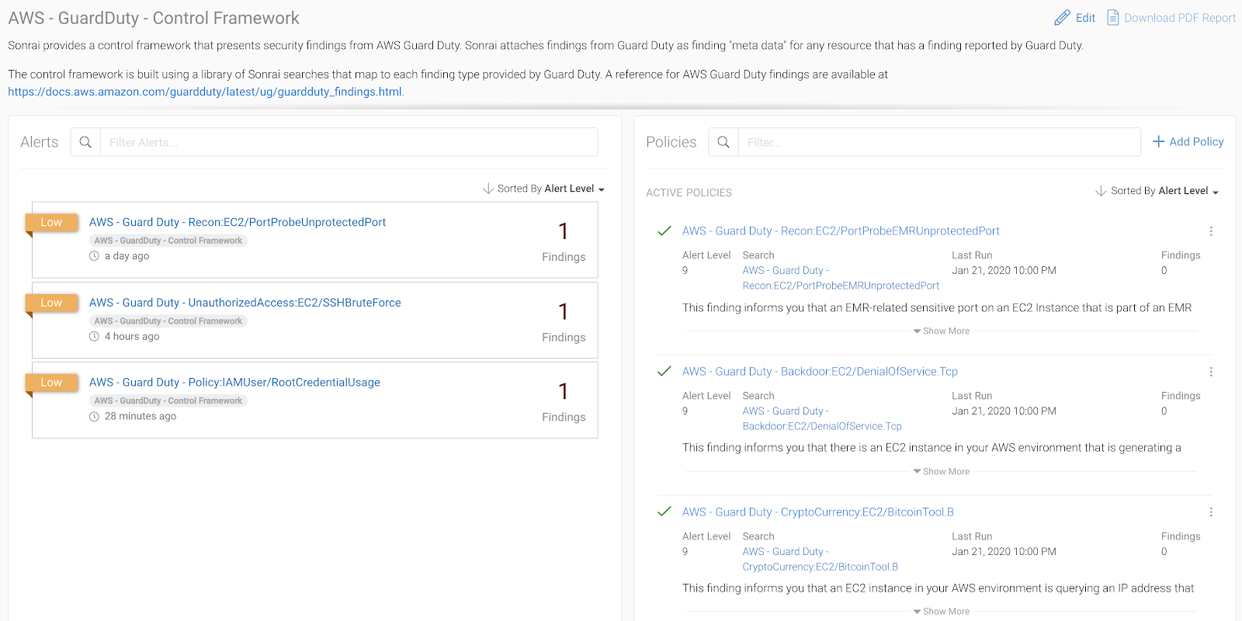Click Low badge on RootCredentialUsage alert

point(51,383)
